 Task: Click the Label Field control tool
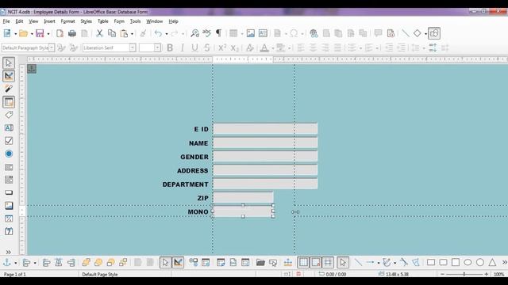point(9,115)
